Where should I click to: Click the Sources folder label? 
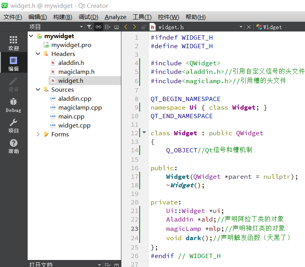[x=62, y=89]
